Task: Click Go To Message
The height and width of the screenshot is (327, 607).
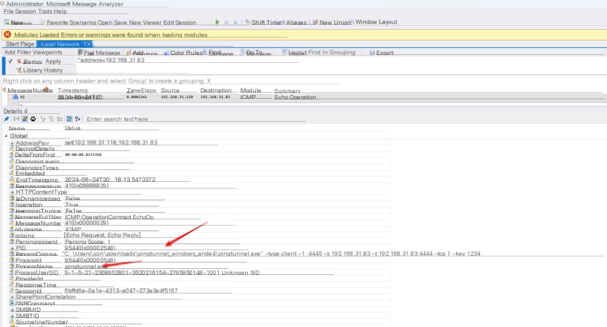Action: pos(256,53)
